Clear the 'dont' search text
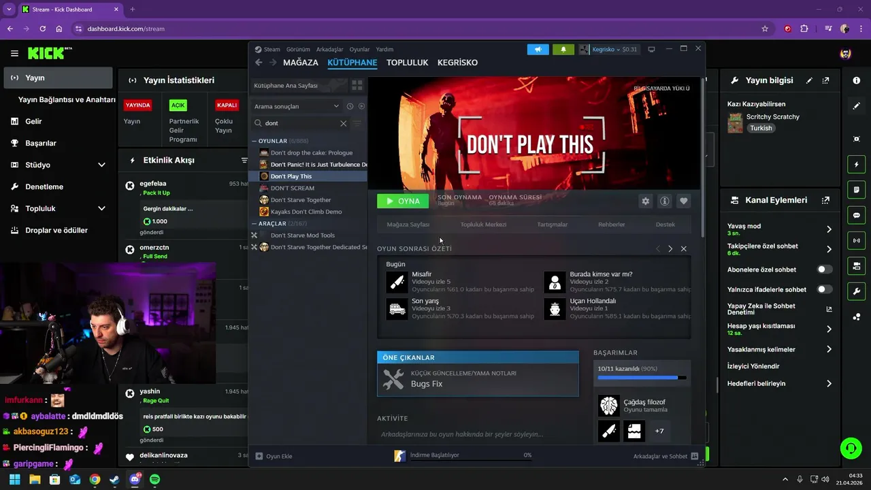 pyautogui.click(x=343, y=123)
